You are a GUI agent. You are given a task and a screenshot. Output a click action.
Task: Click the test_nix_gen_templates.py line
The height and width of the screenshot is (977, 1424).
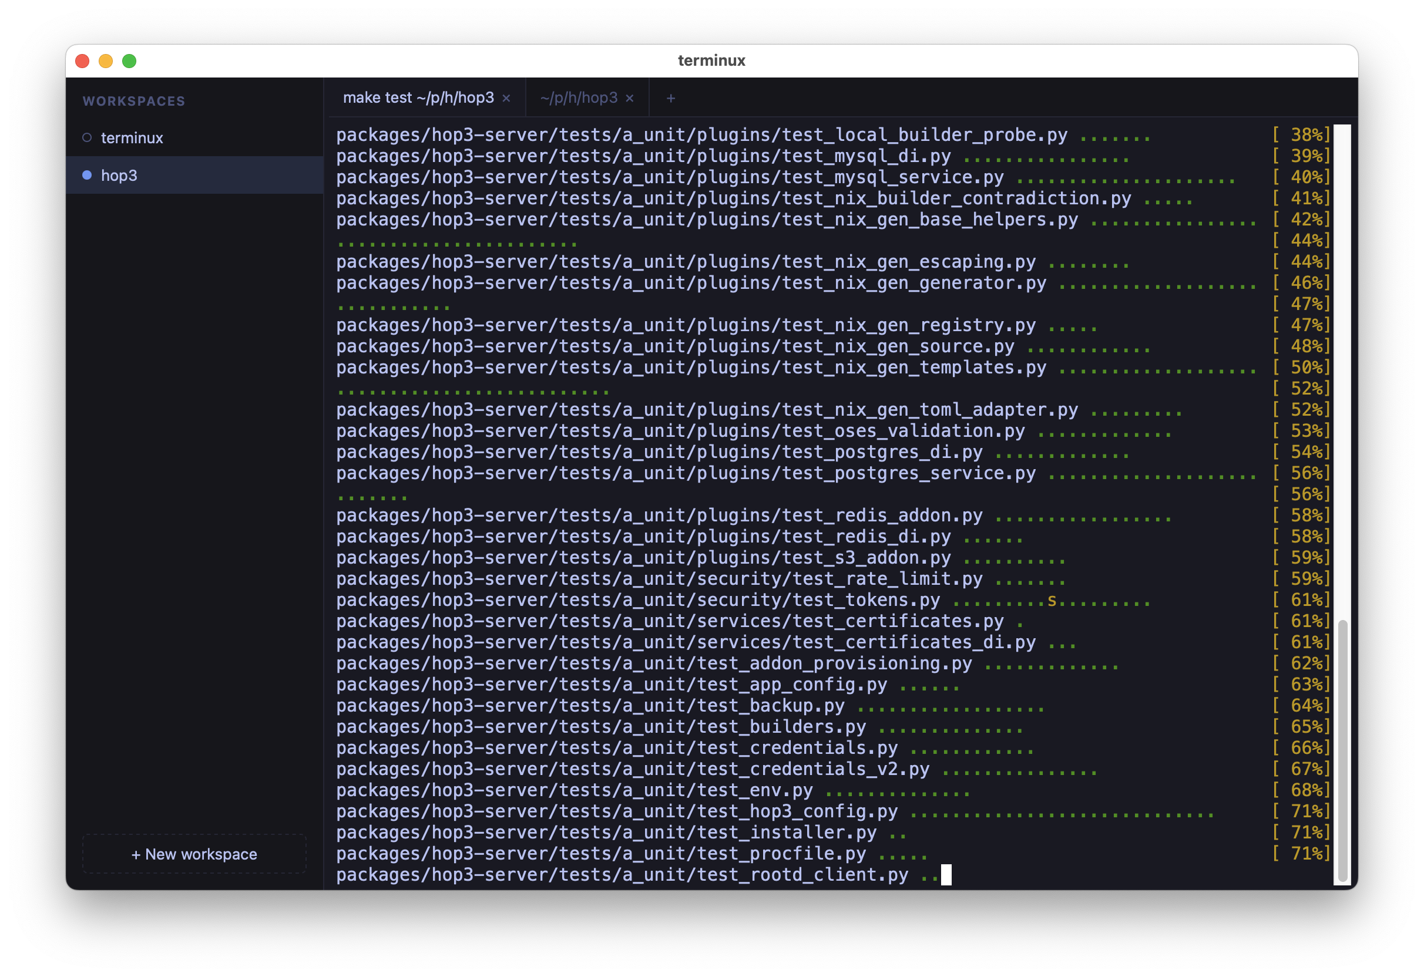pyautogui.click(x=834, y=368)
